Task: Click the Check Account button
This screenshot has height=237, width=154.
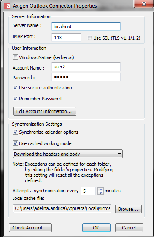Action: [x=30, y=228]
